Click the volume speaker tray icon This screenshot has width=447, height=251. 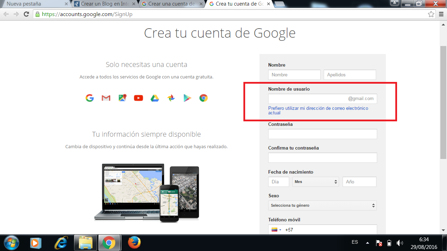click(x=400, y=243)
